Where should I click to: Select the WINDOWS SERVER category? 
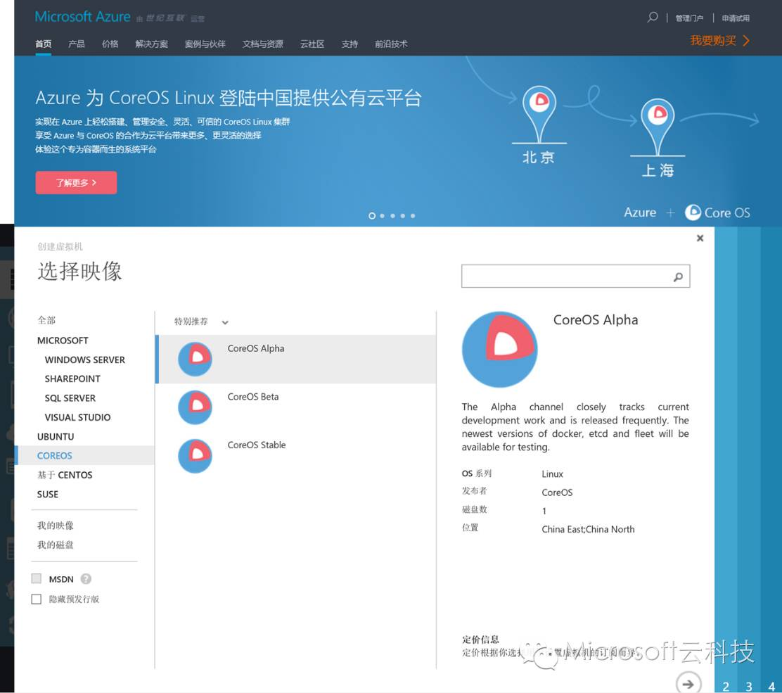(x=85, y=360)
